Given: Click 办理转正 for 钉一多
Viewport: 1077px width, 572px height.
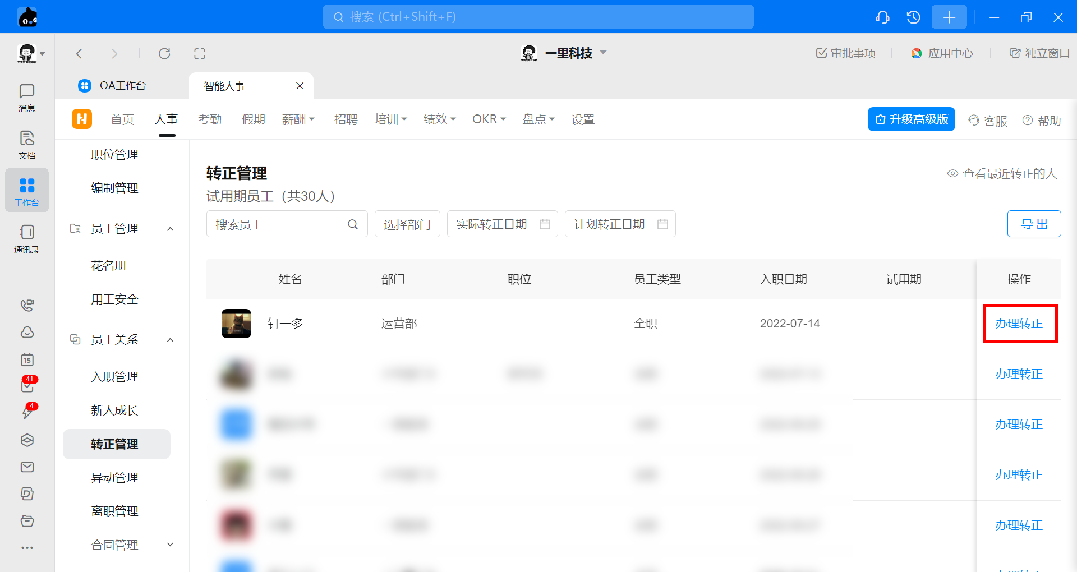Looking at the screenshot, I should [x=1019, y=324].
